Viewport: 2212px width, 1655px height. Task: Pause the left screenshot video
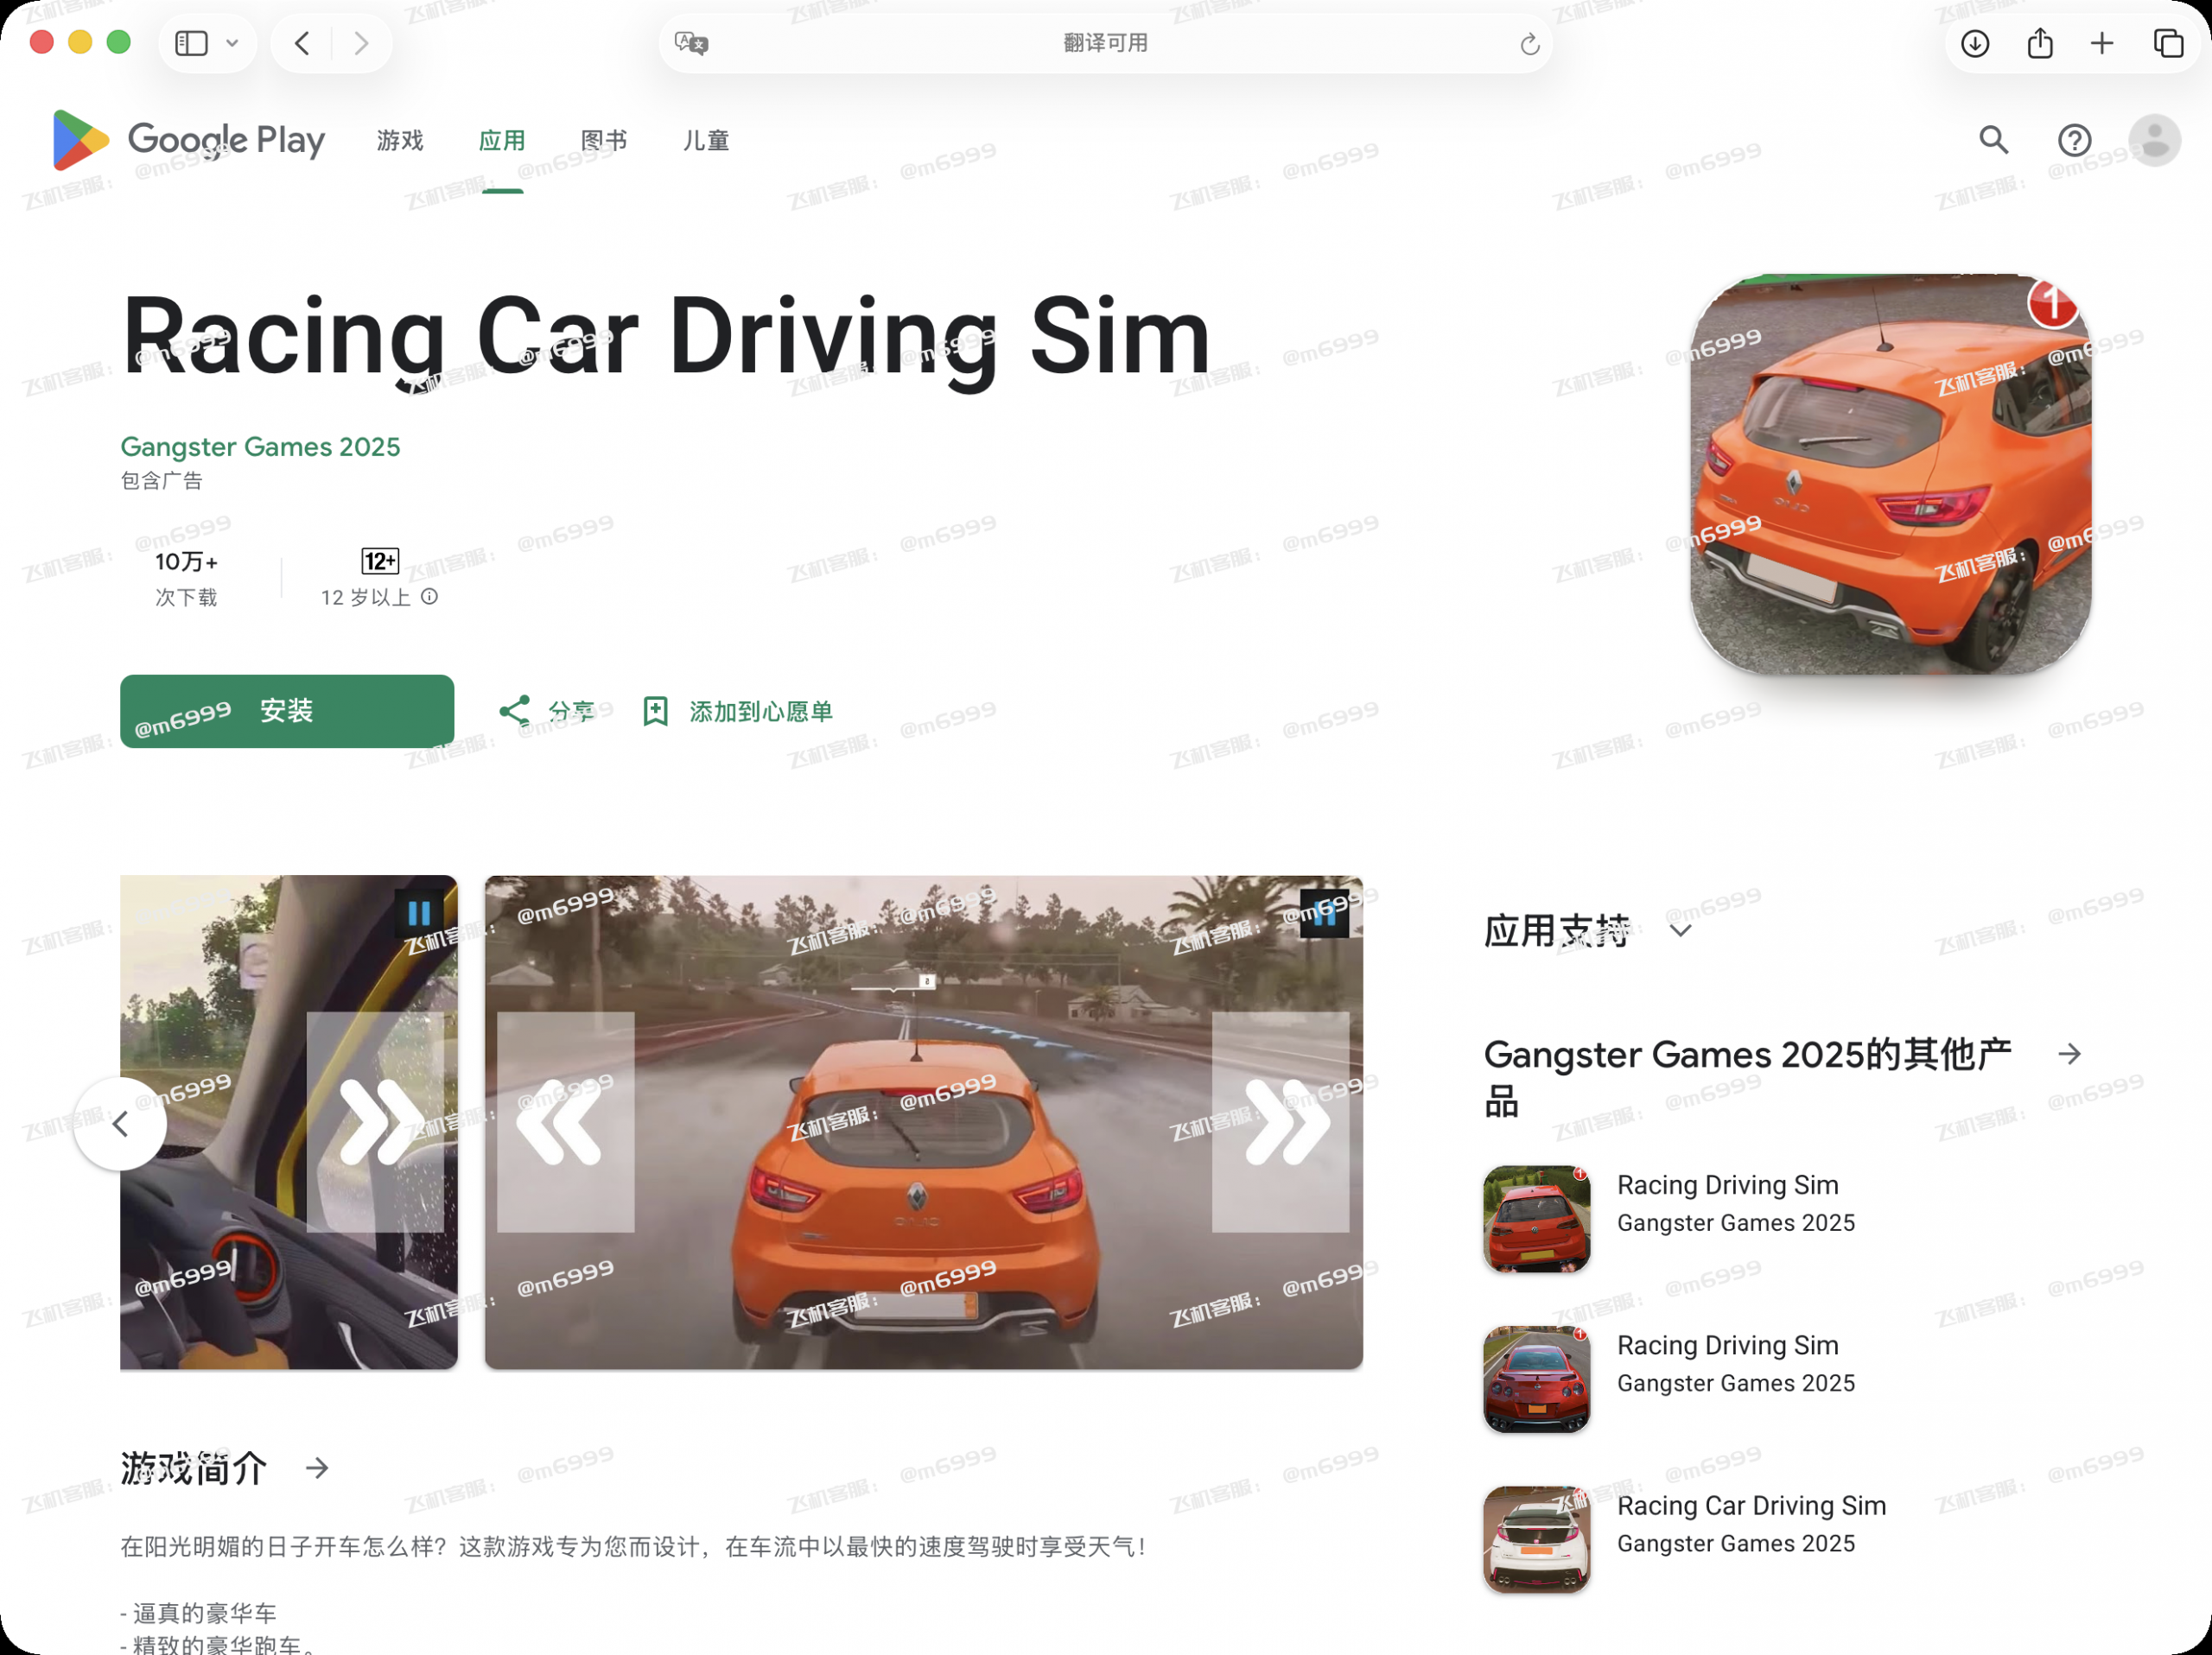(419, 912)
